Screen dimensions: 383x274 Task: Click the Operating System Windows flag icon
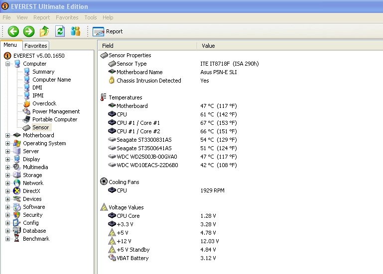[17, 143]
